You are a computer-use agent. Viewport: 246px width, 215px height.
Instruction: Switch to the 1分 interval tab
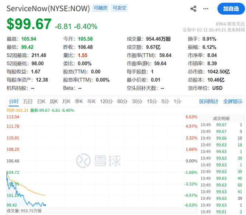click(177, 102)
